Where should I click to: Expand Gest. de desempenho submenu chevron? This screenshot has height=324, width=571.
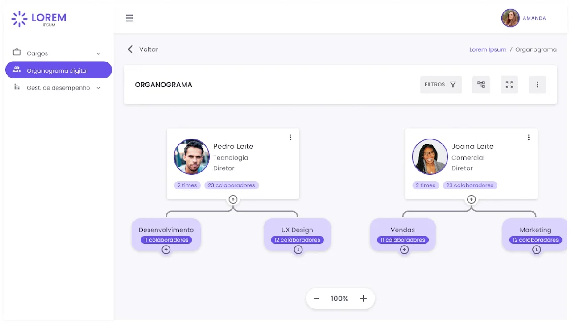pyautogui.click(x=99, y=88)
